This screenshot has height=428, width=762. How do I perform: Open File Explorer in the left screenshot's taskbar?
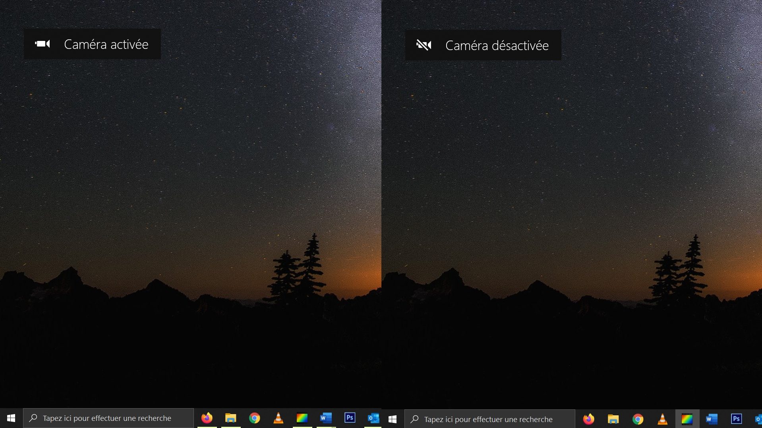coord(230,418)
